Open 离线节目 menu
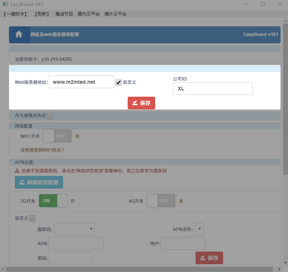The image size is (288, 272). click(64, 14)
